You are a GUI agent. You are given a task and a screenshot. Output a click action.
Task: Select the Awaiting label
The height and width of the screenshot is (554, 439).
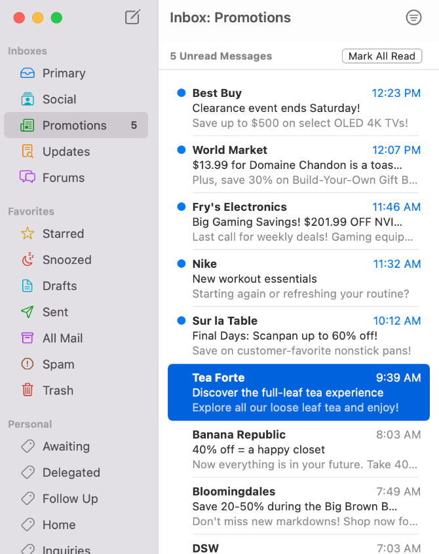[66, 447]
